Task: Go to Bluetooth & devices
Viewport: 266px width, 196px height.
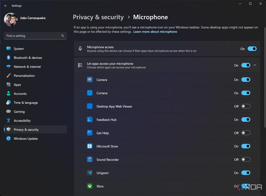Action: tap(35, 58)
